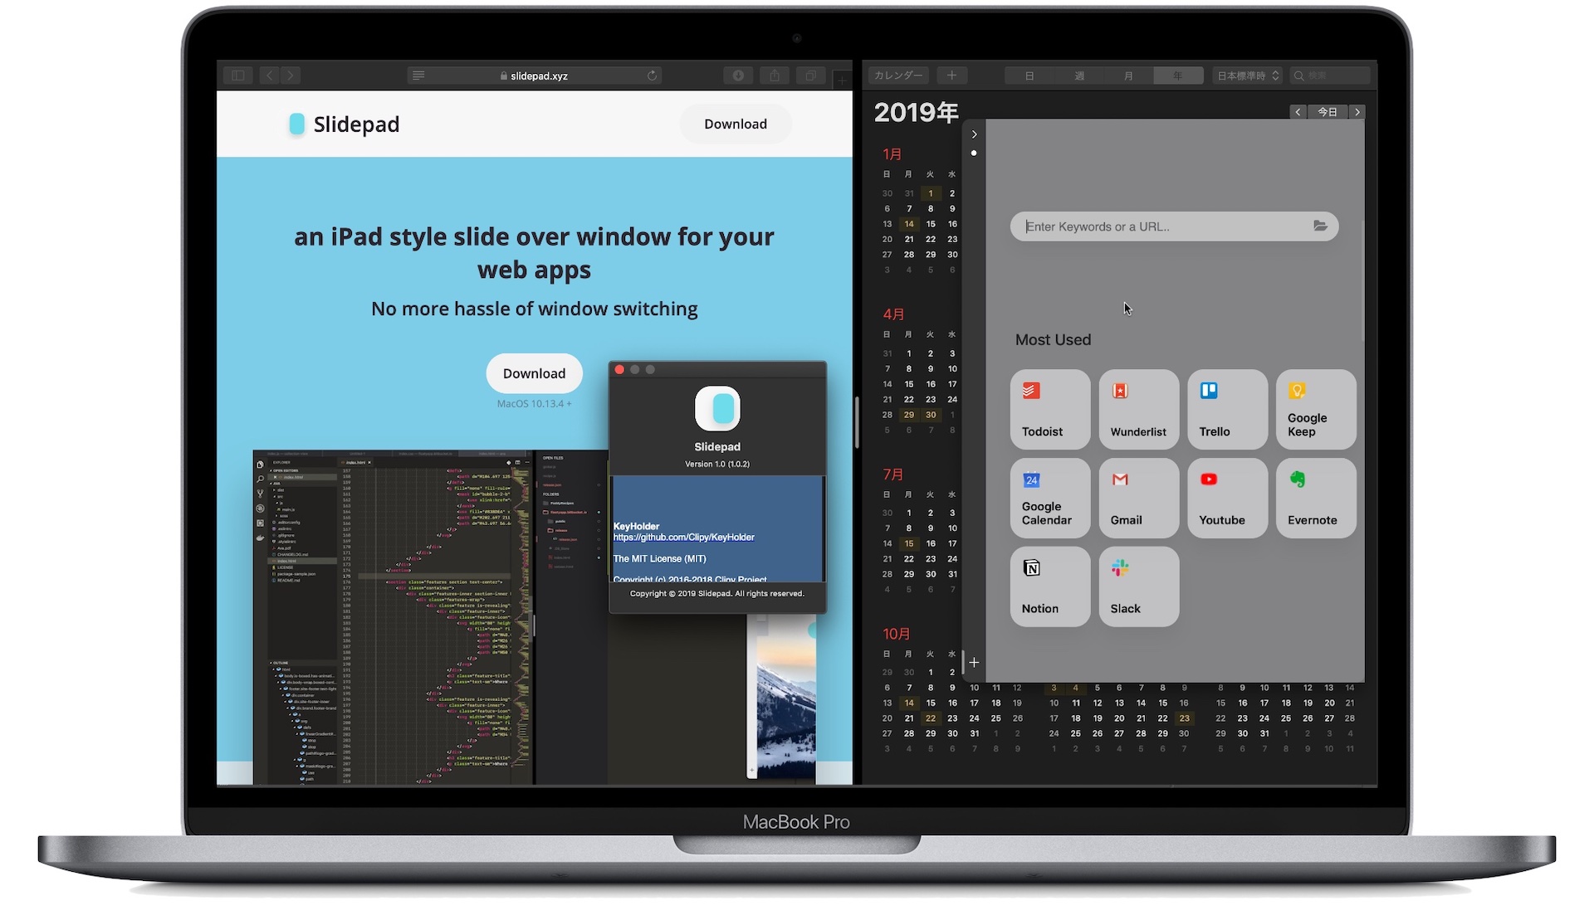Image resolution: width=1594 pixels, height=910 pixels.
Task: Select the 月 (Month) view tab in Calendar
Action: (x=1127, y=75)
